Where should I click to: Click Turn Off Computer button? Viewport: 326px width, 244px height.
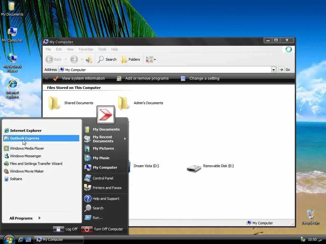coord(102,229)
